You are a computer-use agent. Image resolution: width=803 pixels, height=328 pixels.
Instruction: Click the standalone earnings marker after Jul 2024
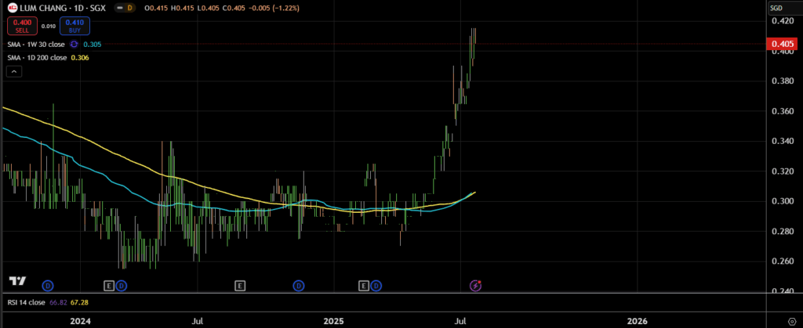tap(239, 285)
